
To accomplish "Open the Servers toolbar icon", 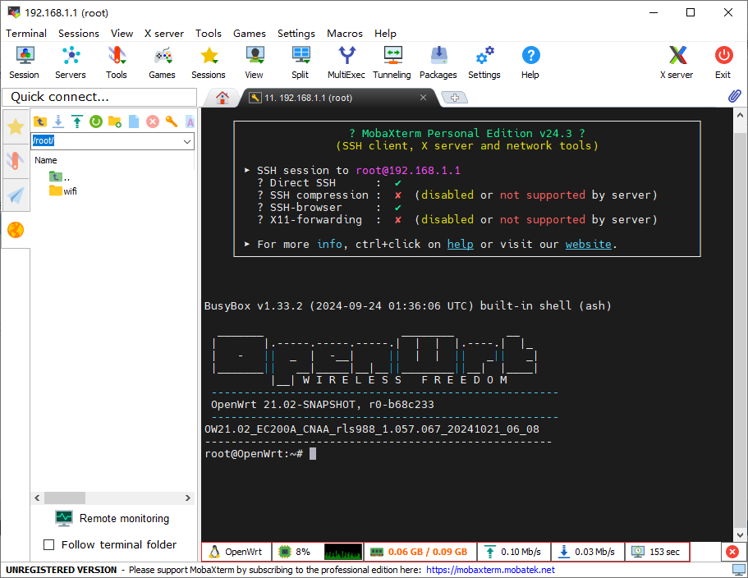I will click(71, 62).
